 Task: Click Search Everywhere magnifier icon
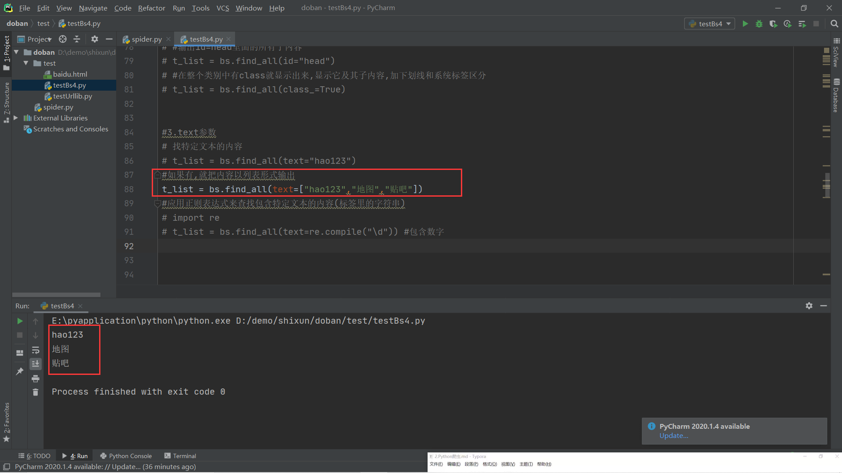[x=834, y=24]
